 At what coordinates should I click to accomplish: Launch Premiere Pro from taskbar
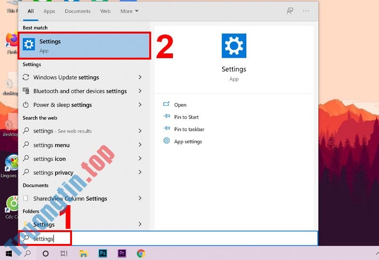pyautogui.click(x=122, y=253)
